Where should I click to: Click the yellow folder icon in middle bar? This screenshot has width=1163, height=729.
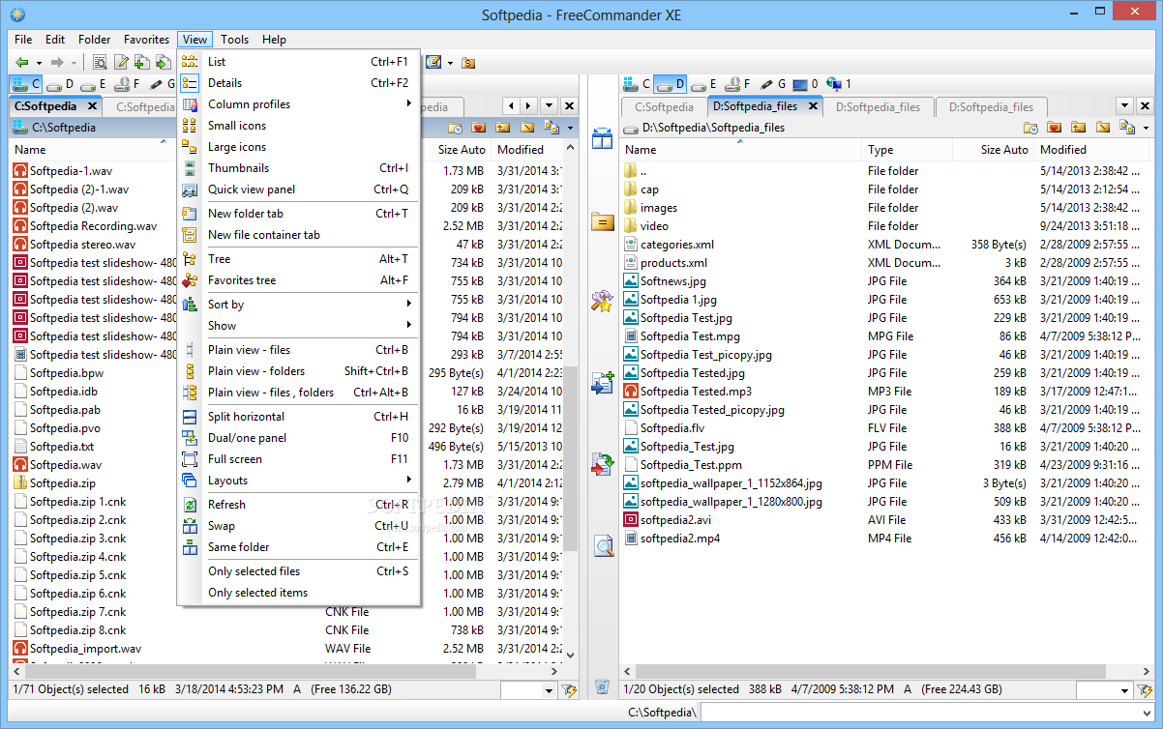602,221
